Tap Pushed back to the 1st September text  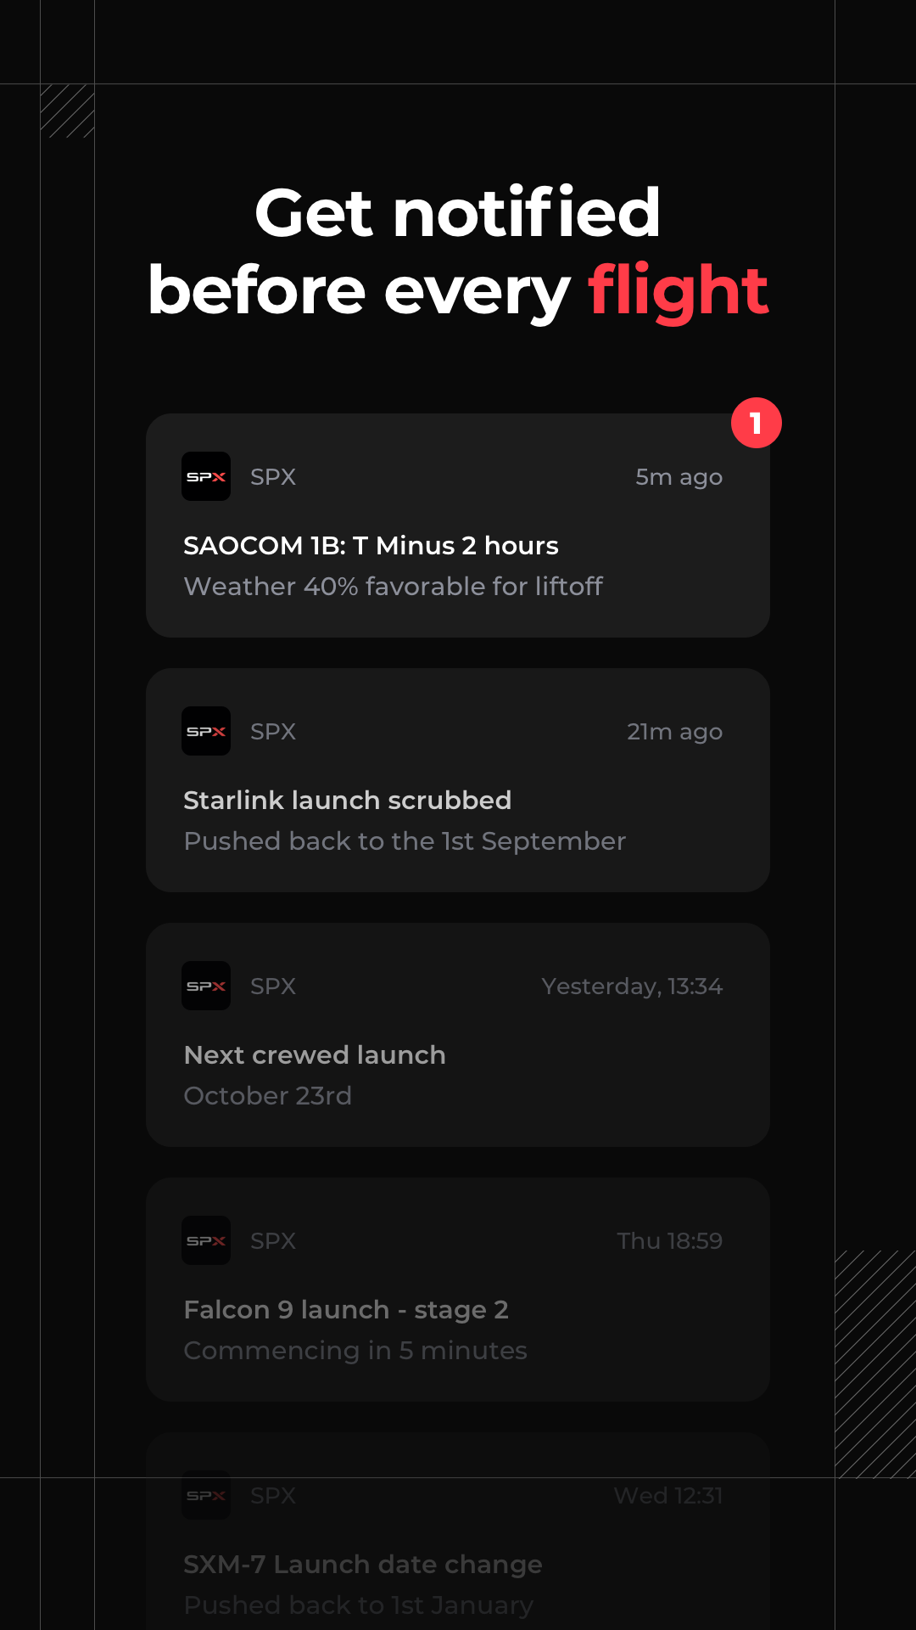coord(405,840)
